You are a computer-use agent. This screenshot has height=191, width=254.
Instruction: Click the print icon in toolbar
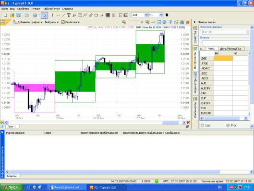click(26, 15)
